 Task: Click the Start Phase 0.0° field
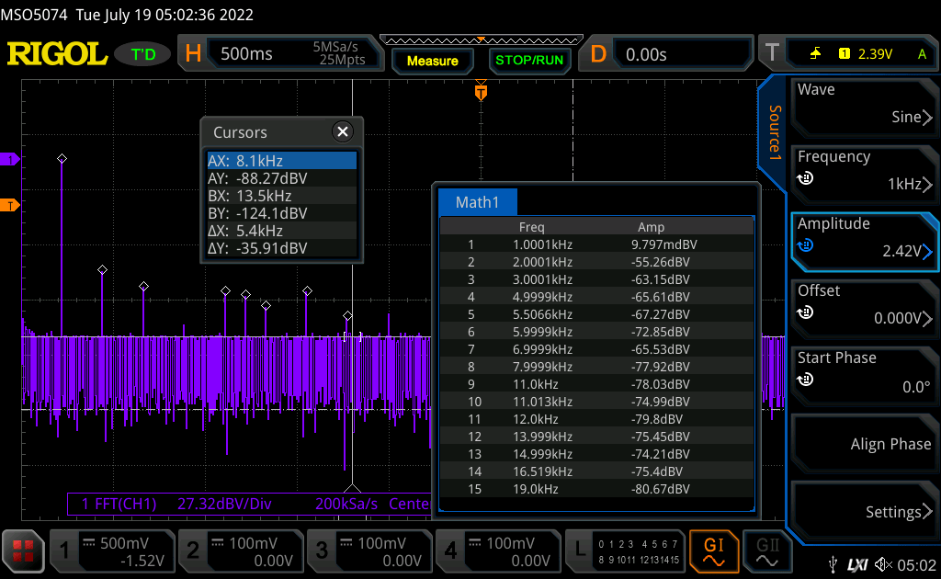click(x=864, y=375)
